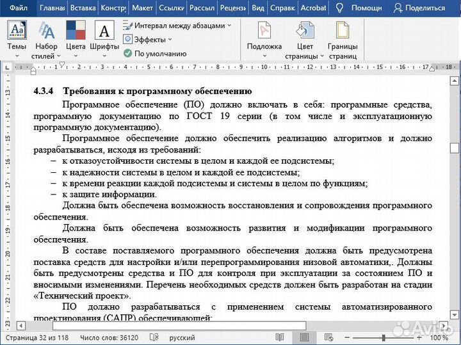Open Интервал между абзацами paragraph spacing
The width and height of the screenshot is (461, 345).
pyautogui.click(x=177, y=26)
